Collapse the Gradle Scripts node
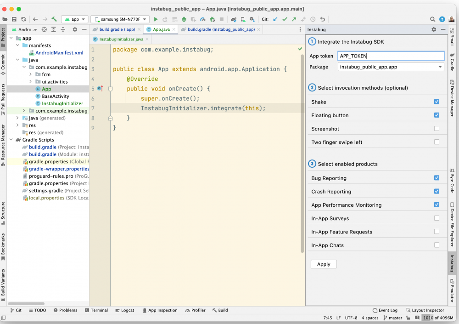Screen dimensions: 459x324 [x=11, y=140]
